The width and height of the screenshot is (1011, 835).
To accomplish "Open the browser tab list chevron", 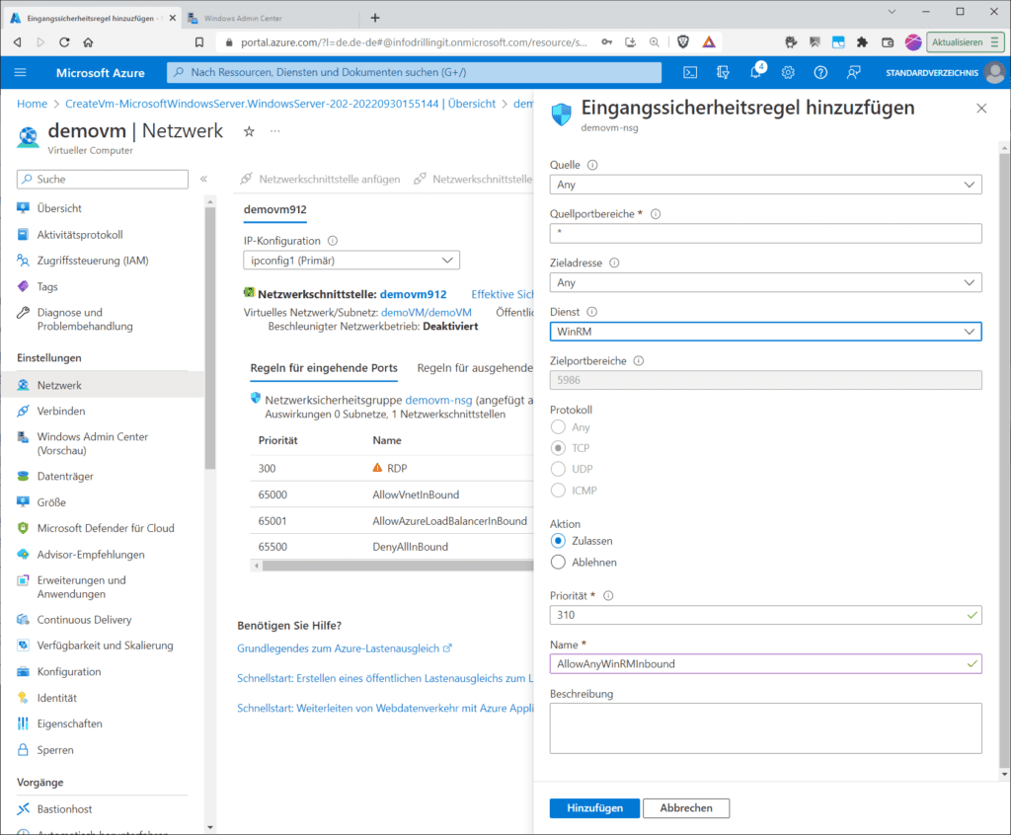I will click(x=892, y=12).
